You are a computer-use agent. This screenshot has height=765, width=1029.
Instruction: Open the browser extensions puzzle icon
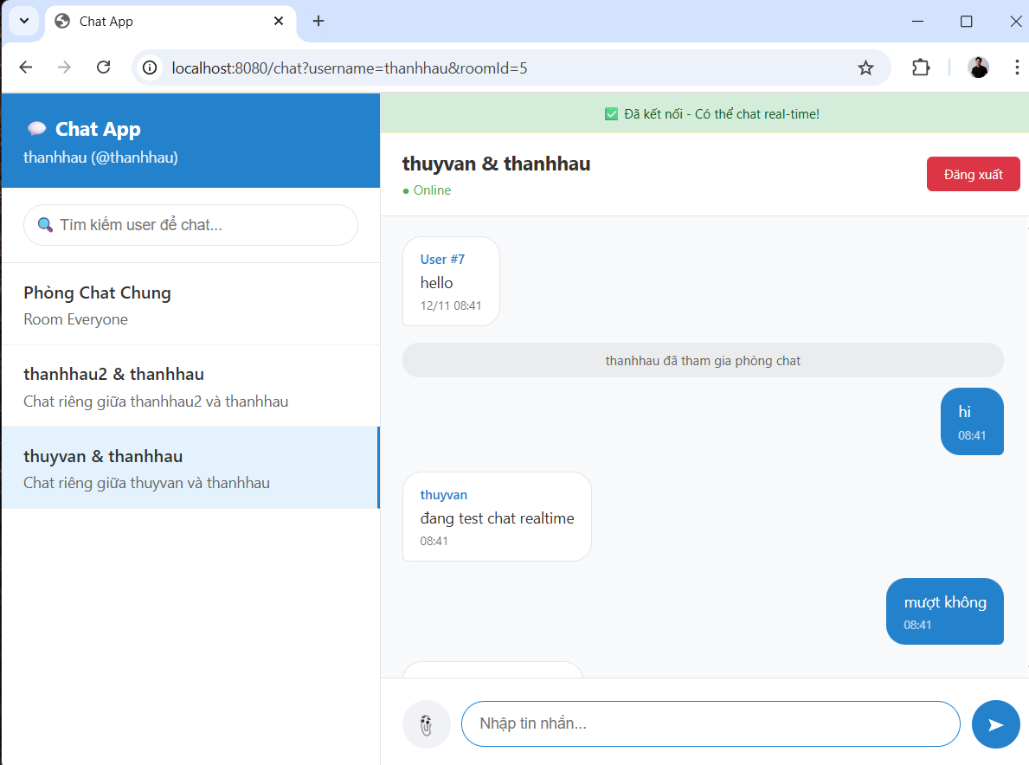pos(921,67)
